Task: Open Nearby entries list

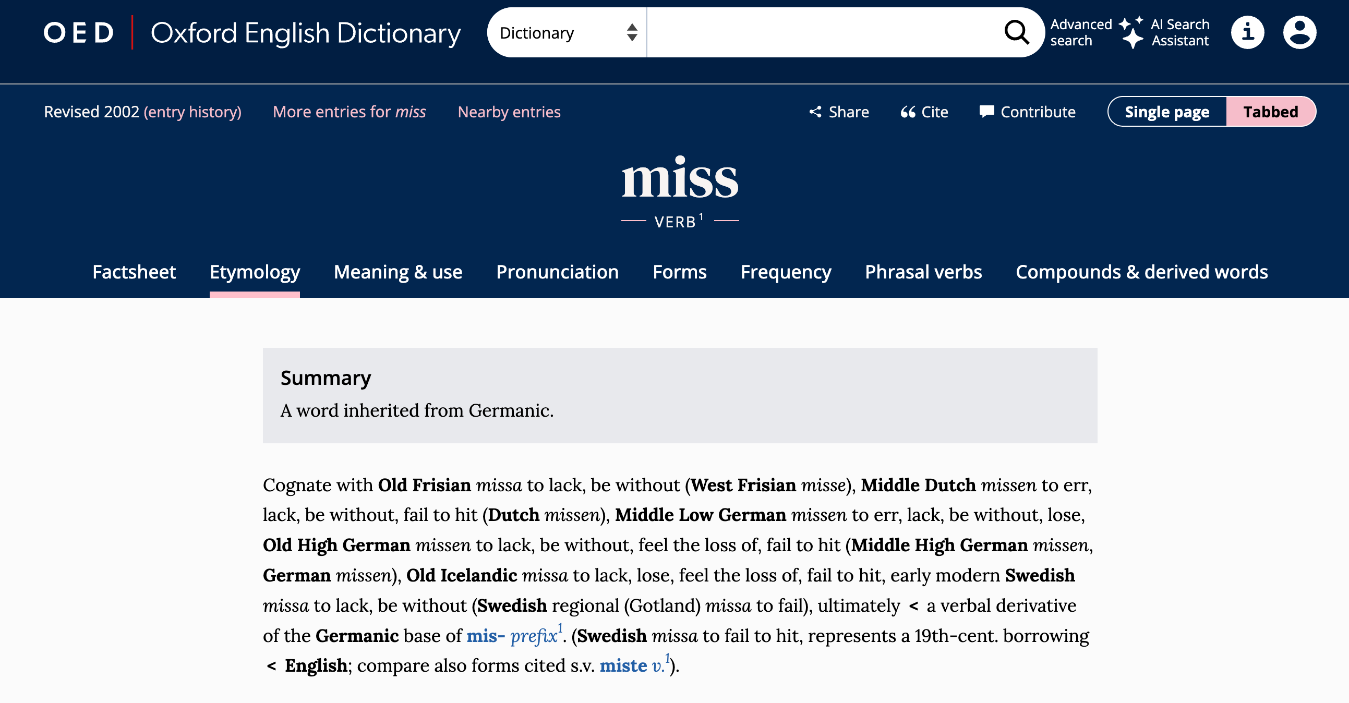Action: click(x=509, y=112)
